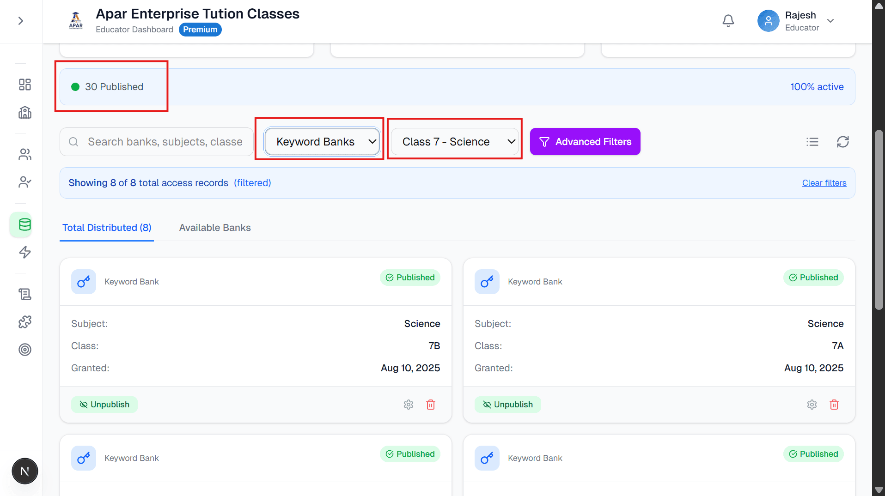This screenshot has width=885, height=496.
Task: Click Published badge on Class 7A card
Action: click(x=813, y=278)
